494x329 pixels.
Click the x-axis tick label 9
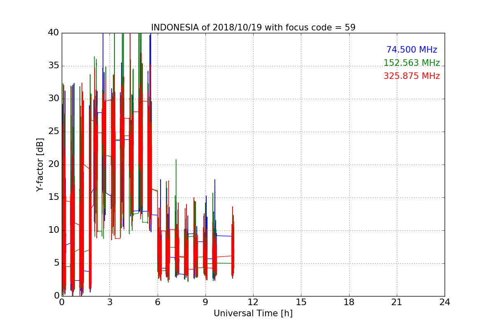tap(205, 302)
